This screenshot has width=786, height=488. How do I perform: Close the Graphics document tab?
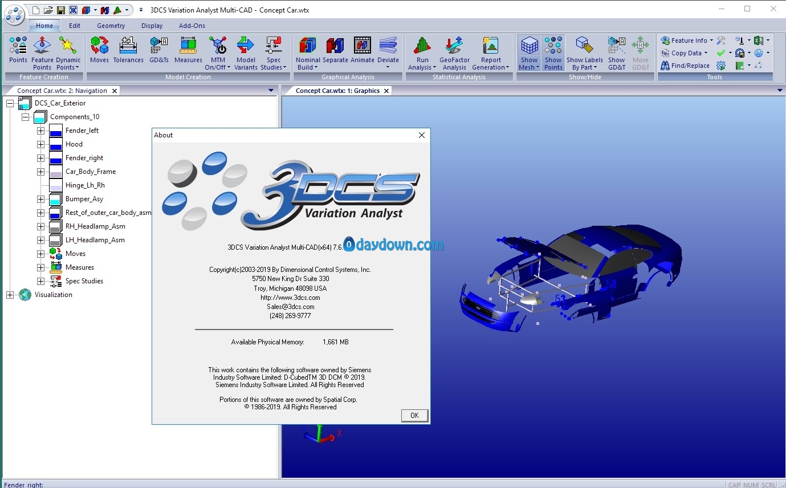pyautogui.click(x=386, y=91)
